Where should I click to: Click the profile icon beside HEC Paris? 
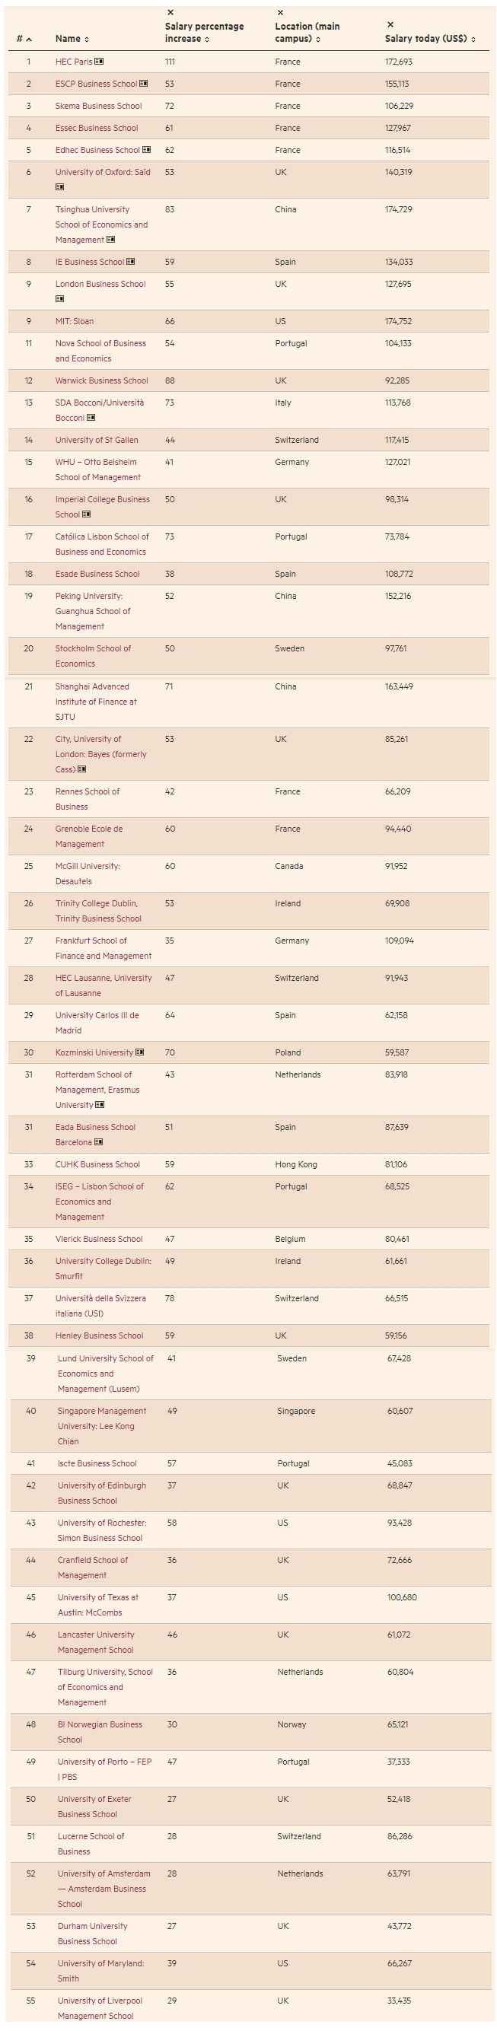[x=100, y=62]
